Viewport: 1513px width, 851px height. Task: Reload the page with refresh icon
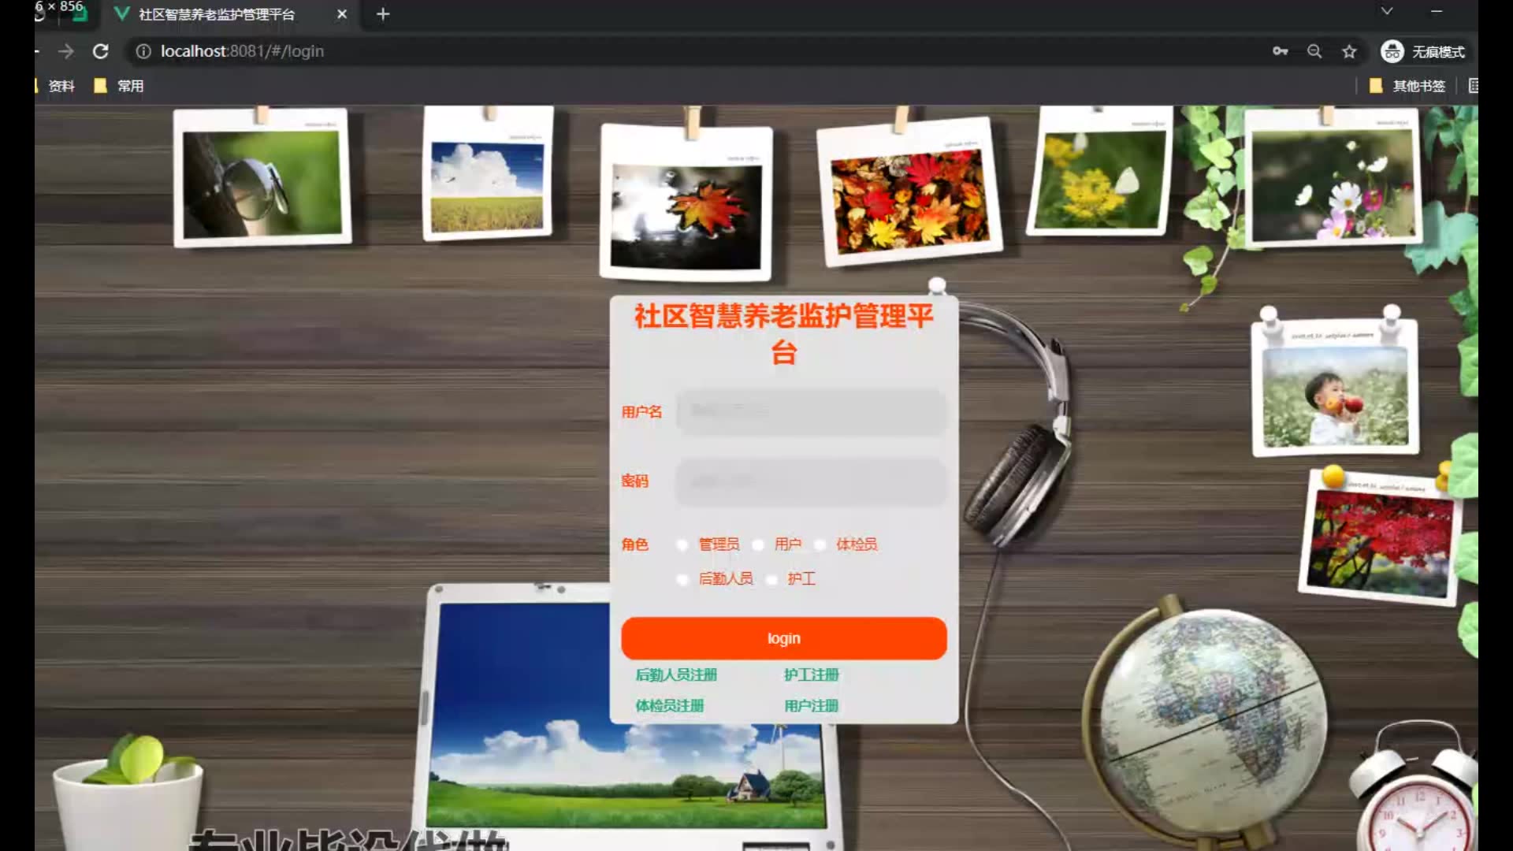100,51
